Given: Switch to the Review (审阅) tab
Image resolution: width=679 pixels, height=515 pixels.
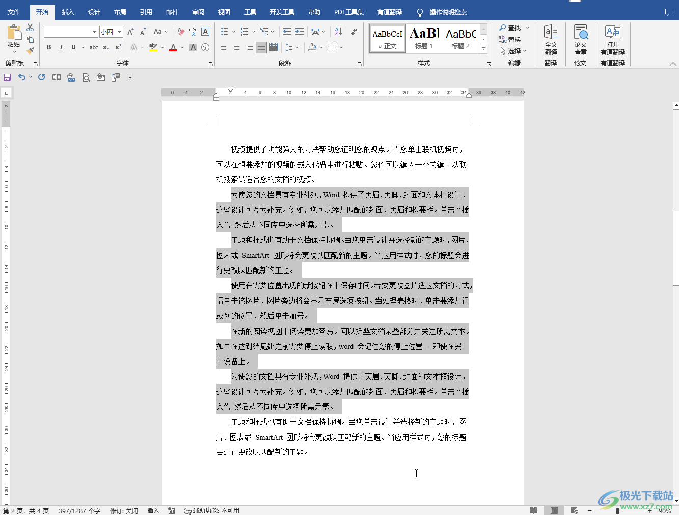Looking at the screenshot, I should [x=198, y=12].
